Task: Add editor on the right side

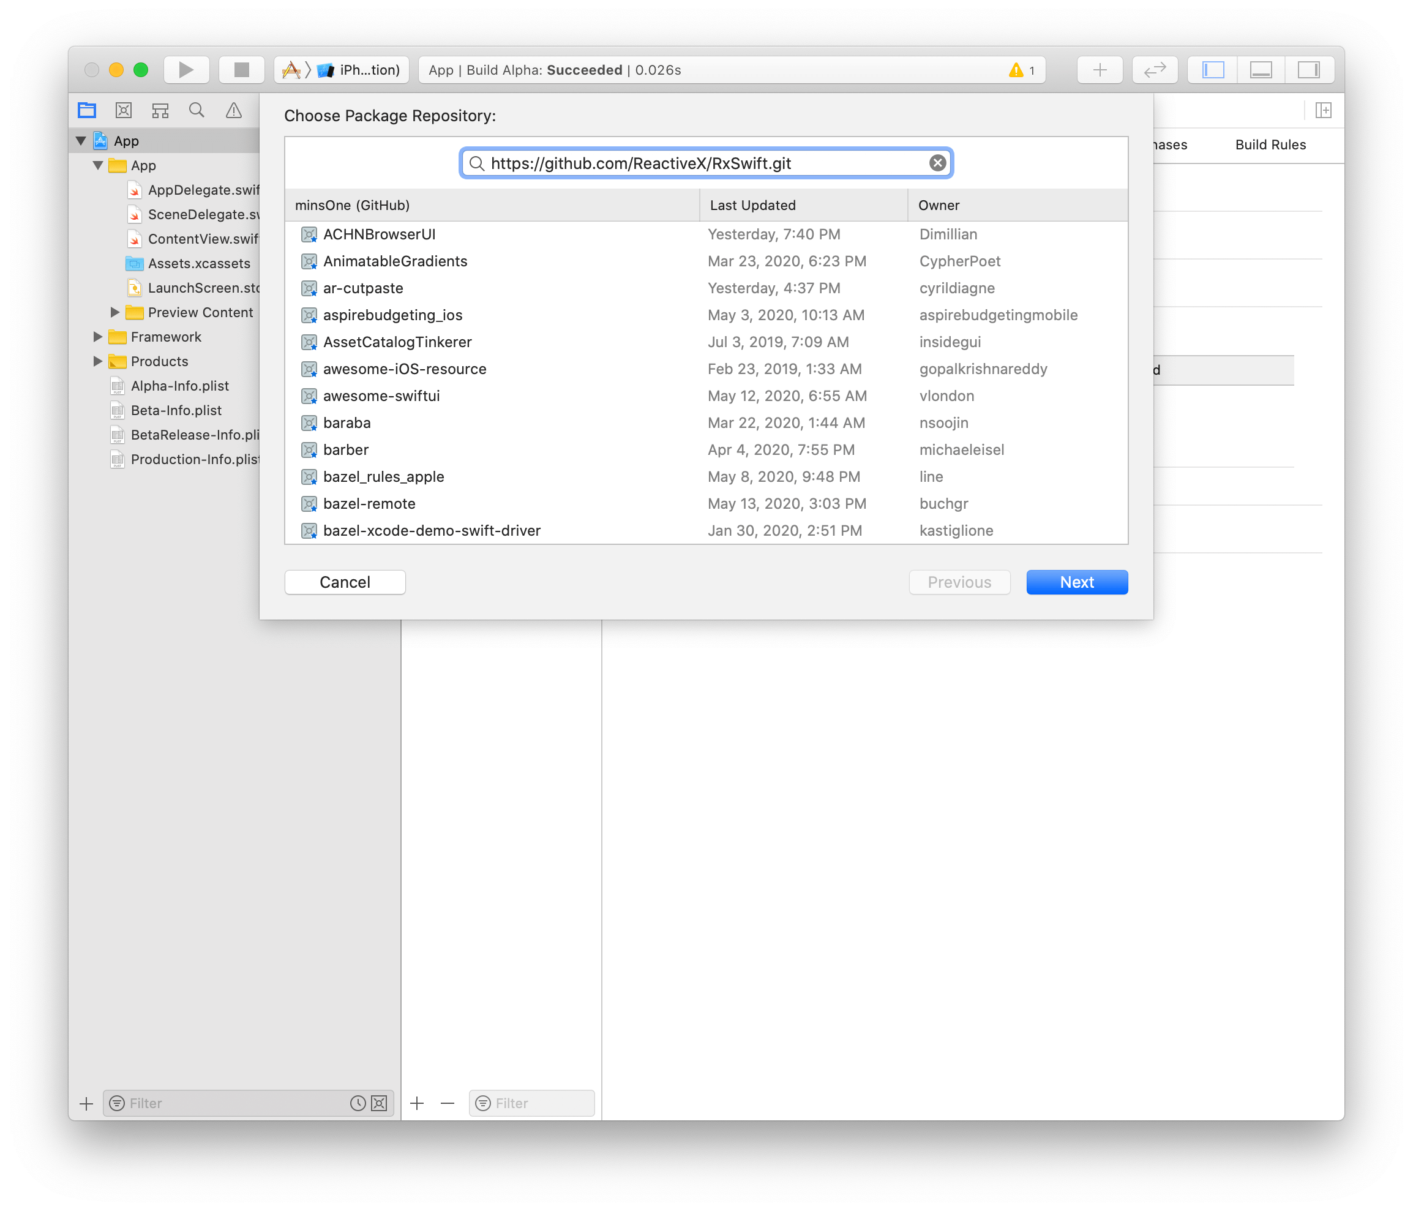Action: pyautogui.click(x=1323, y=110)
